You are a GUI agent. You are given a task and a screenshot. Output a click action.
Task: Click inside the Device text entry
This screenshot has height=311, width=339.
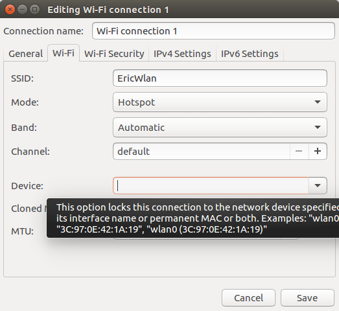211,185
